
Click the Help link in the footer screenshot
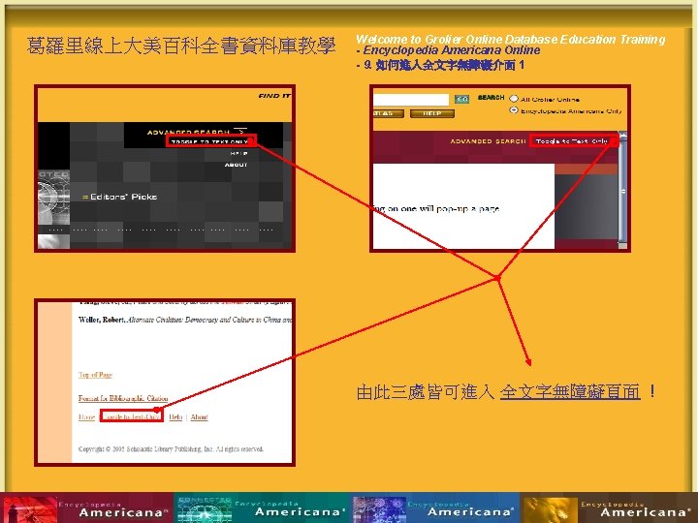coord(175,416)
